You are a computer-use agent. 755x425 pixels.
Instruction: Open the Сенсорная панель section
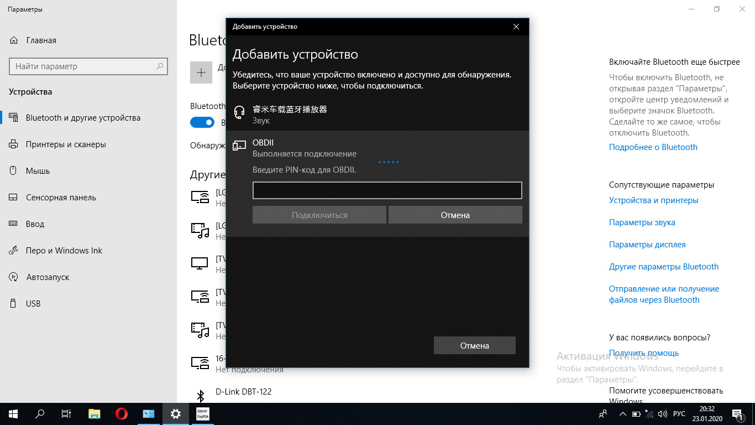tap(88, 198)
